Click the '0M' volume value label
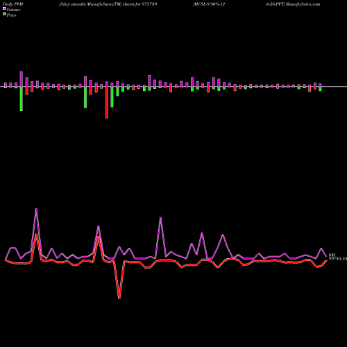The image size is (347, 347). click(x=332, y=255)
